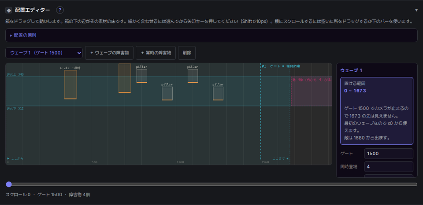Viewport: 423px width, 205px height.
Task: Click the 同時登場 input field showing 4
Action: [x=389, y=167]
